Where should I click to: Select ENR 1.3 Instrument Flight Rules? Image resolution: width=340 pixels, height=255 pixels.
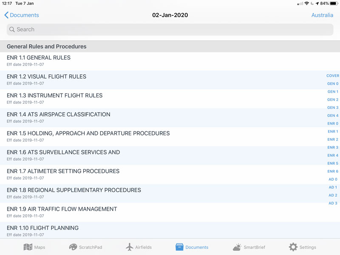170,99
